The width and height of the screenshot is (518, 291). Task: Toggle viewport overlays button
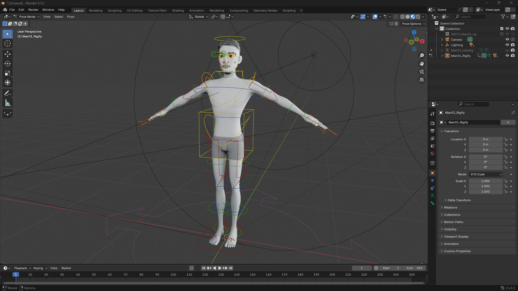pos(375,17)
